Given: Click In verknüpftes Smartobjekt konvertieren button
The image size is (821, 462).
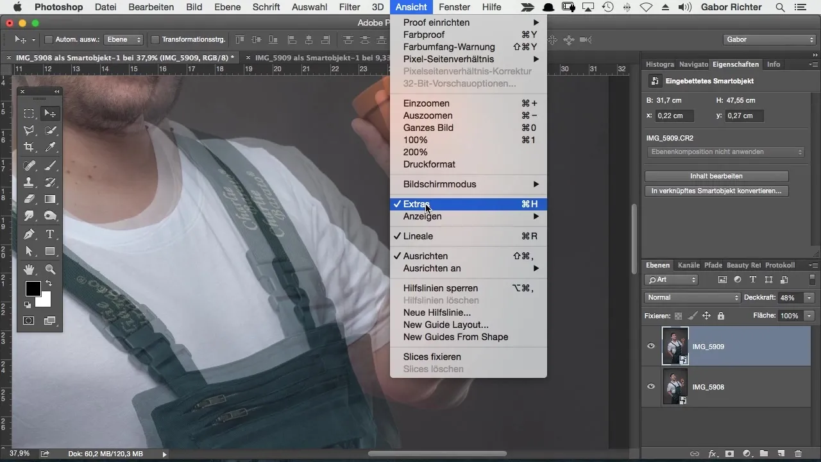Looking at the screenshot, I should click(x=716, y=191).
